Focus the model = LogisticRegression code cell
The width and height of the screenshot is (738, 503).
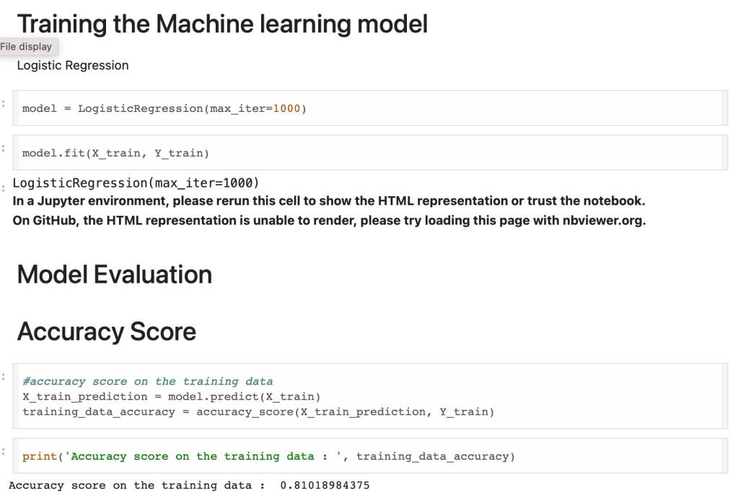tap(433, 108)
